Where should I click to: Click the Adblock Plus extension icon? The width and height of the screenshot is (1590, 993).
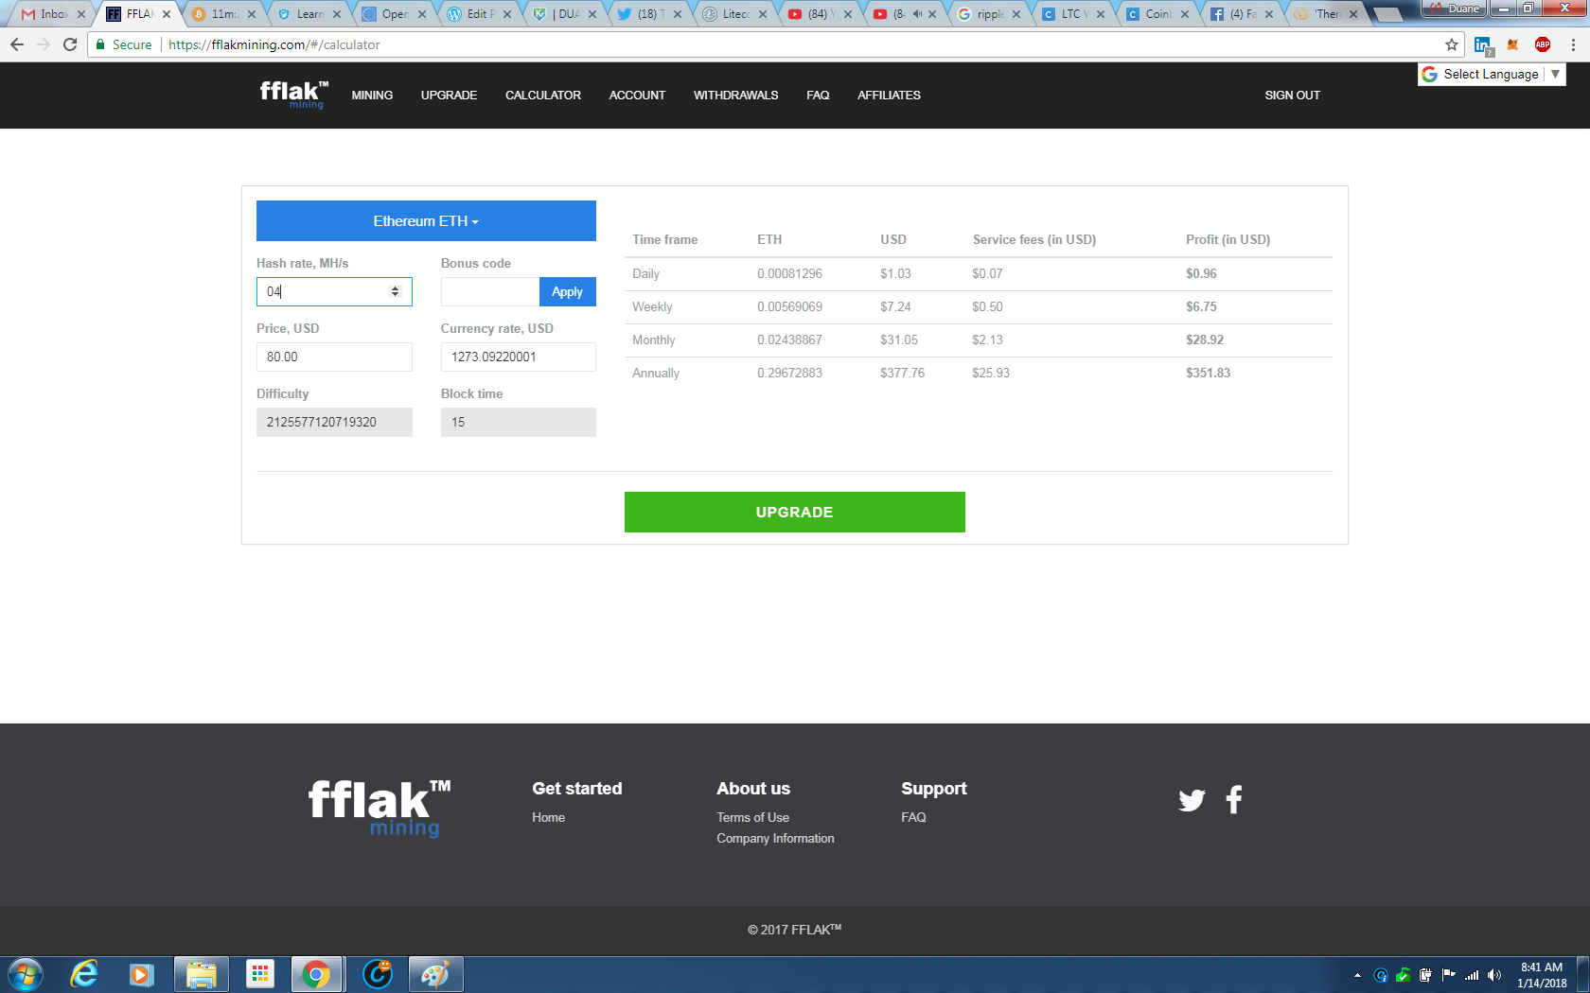tap(1543, 44)
